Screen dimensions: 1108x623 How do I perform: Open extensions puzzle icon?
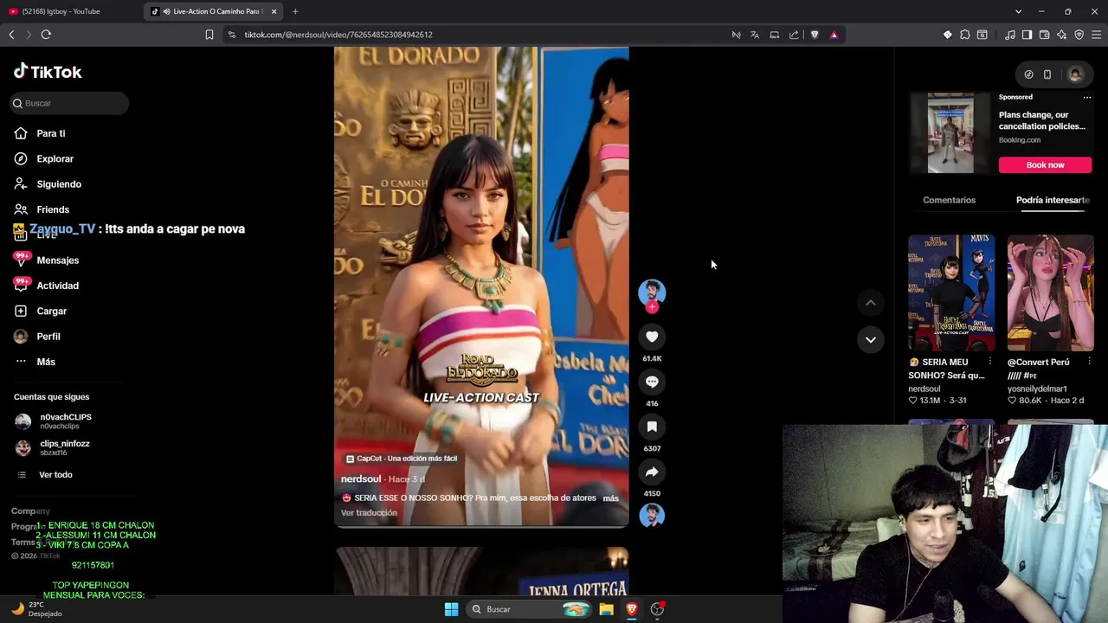(965, 35)
